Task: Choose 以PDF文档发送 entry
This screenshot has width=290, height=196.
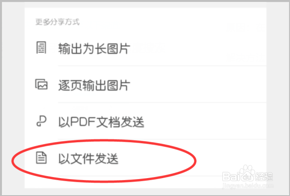Action: [101, 122]
